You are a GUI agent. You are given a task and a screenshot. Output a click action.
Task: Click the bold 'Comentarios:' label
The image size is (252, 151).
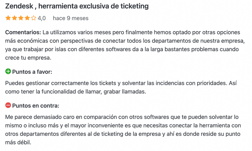23,32
